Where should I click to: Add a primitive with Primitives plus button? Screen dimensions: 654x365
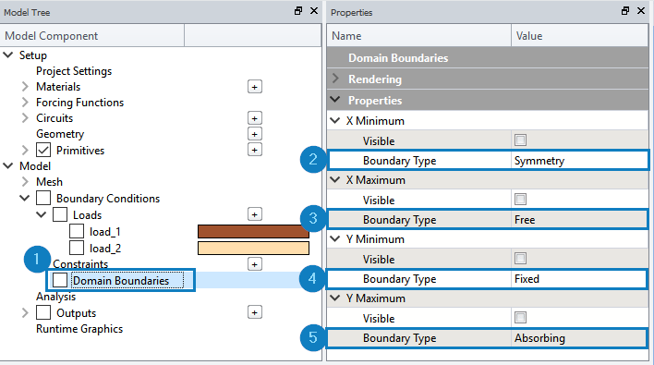click(254, 150)
